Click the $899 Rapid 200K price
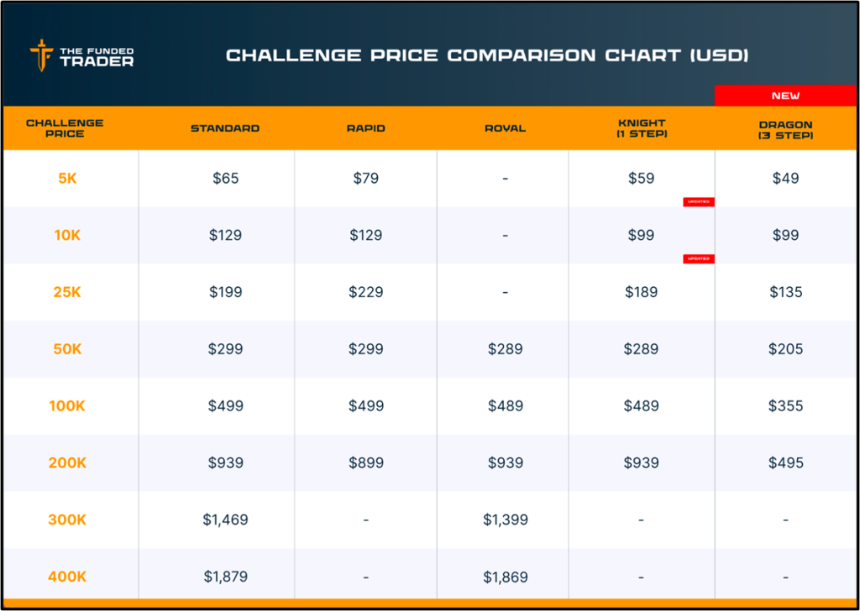The image size is (860, 611). coord(366,463)
